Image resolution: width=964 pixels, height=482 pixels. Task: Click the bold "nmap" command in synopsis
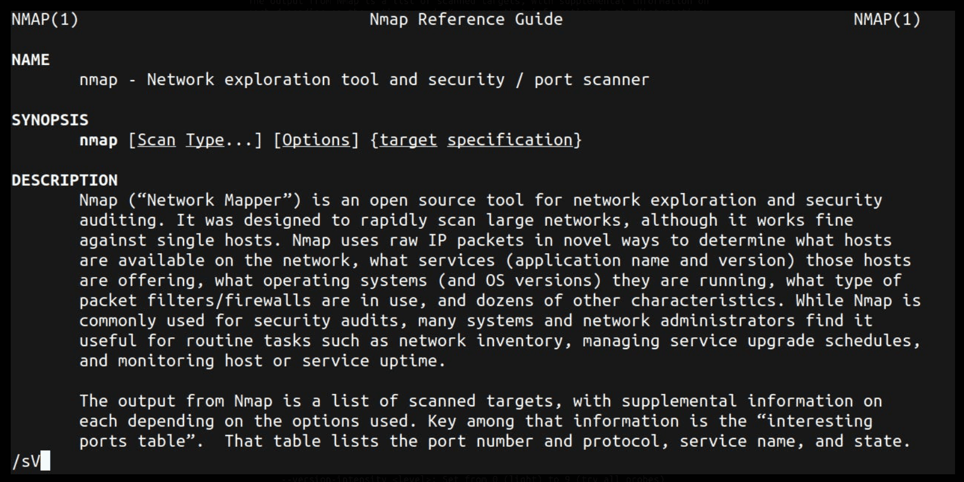click(x=98, y=140)
